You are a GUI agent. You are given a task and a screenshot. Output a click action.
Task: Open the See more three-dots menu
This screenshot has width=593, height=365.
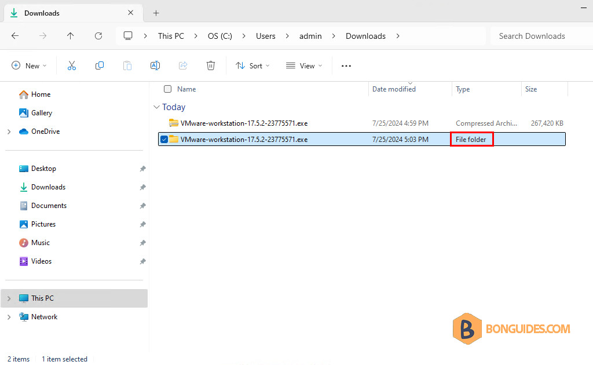tap(346, 66)
